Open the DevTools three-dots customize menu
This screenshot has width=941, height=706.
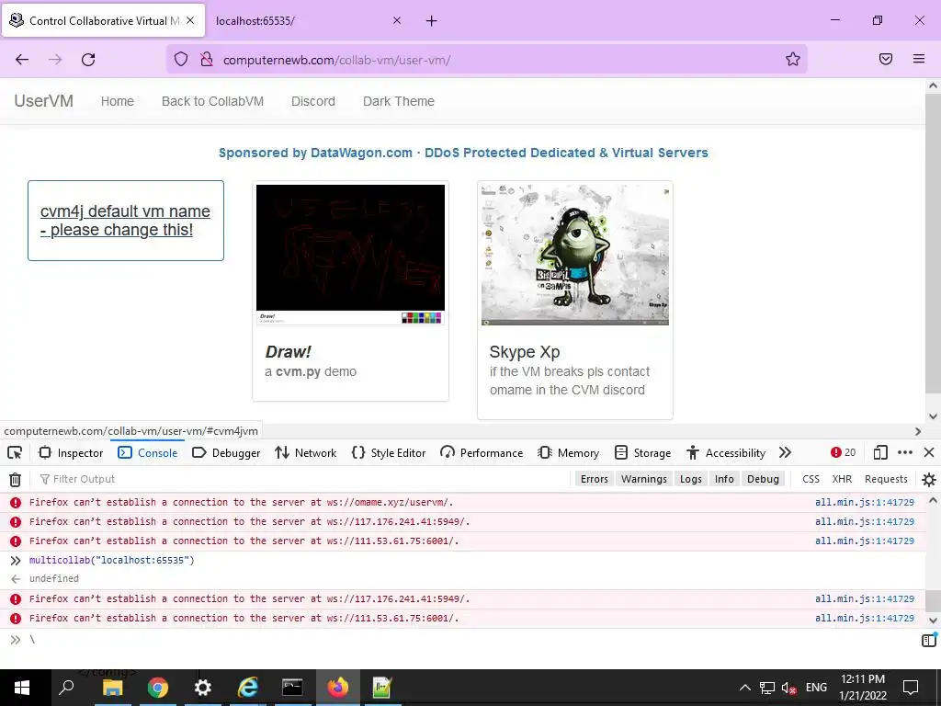905,452
